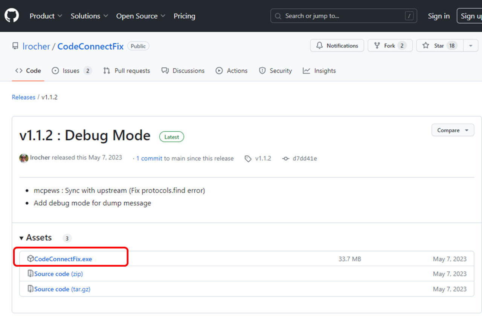Download CodeConnectFix.exe

coord(63,259)
